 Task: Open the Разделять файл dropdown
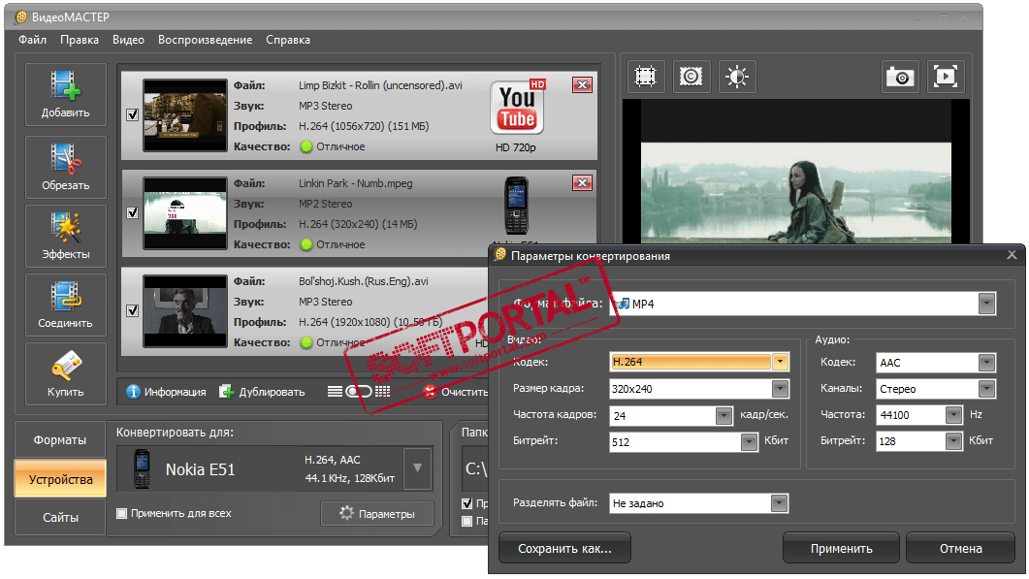[x=779, y=503]
